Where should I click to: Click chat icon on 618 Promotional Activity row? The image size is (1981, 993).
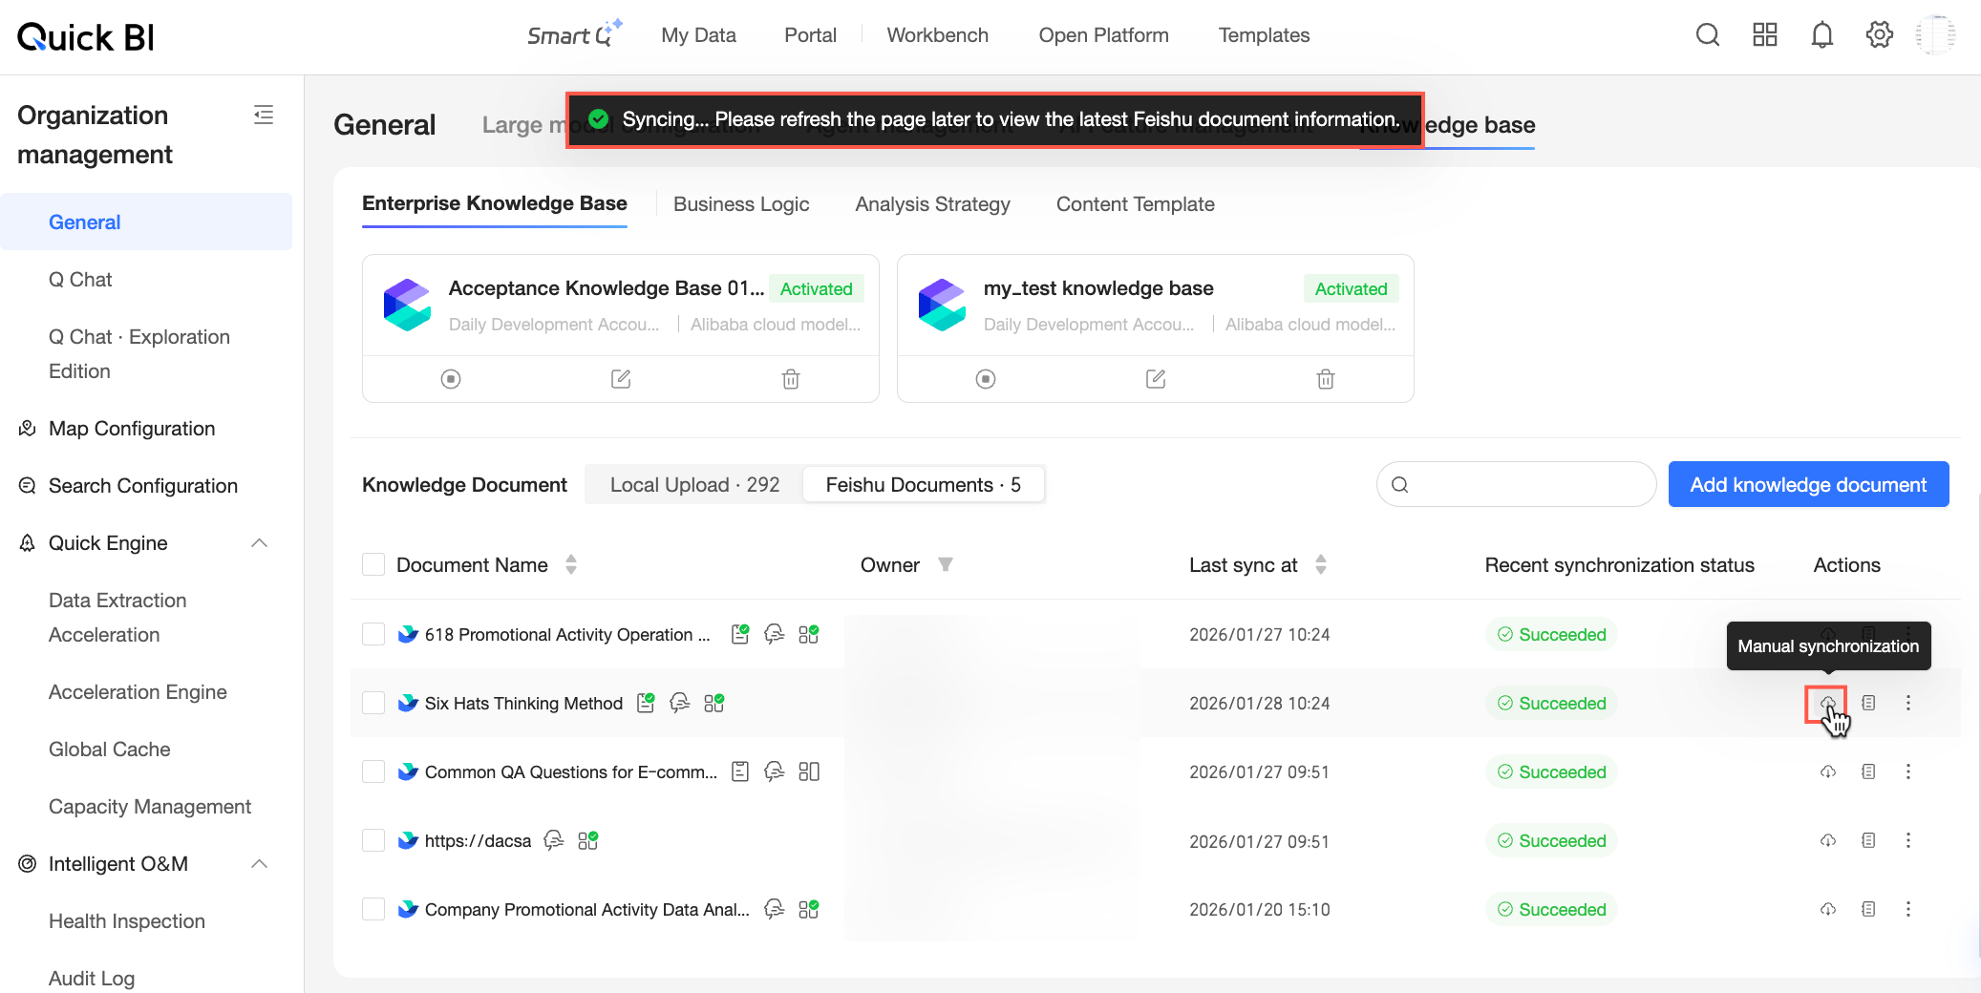[775, 634]
